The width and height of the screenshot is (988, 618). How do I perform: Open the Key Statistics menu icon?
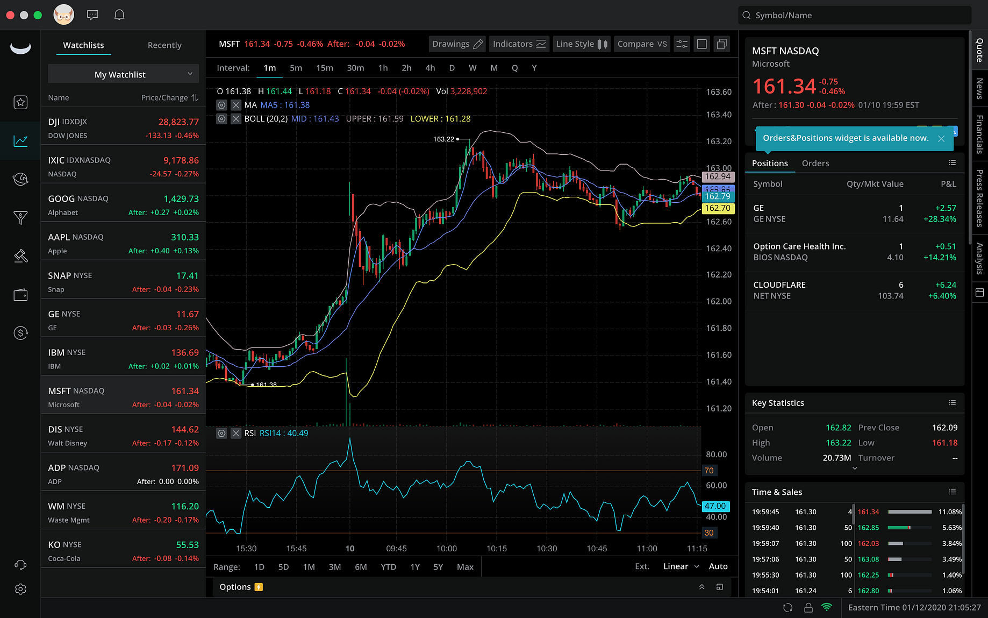[x=952, y=403]
